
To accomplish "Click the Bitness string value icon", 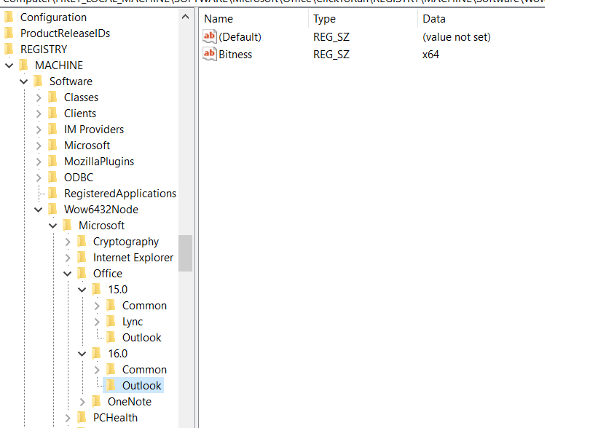I will click(x=210, y=54).
